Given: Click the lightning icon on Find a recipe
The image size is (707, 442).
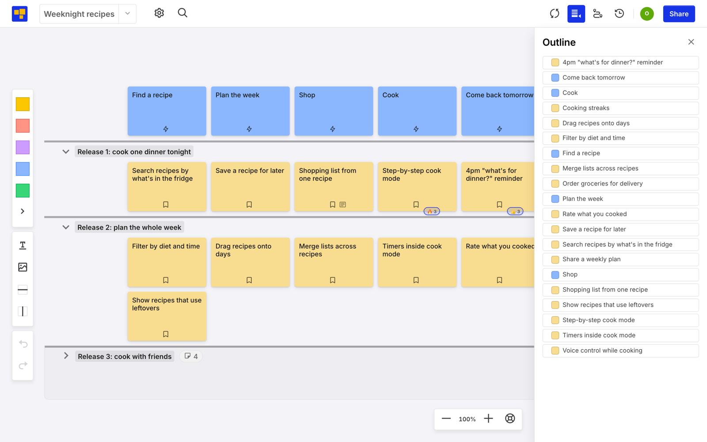Looking at the screenshot, I should tap(166, 129).
